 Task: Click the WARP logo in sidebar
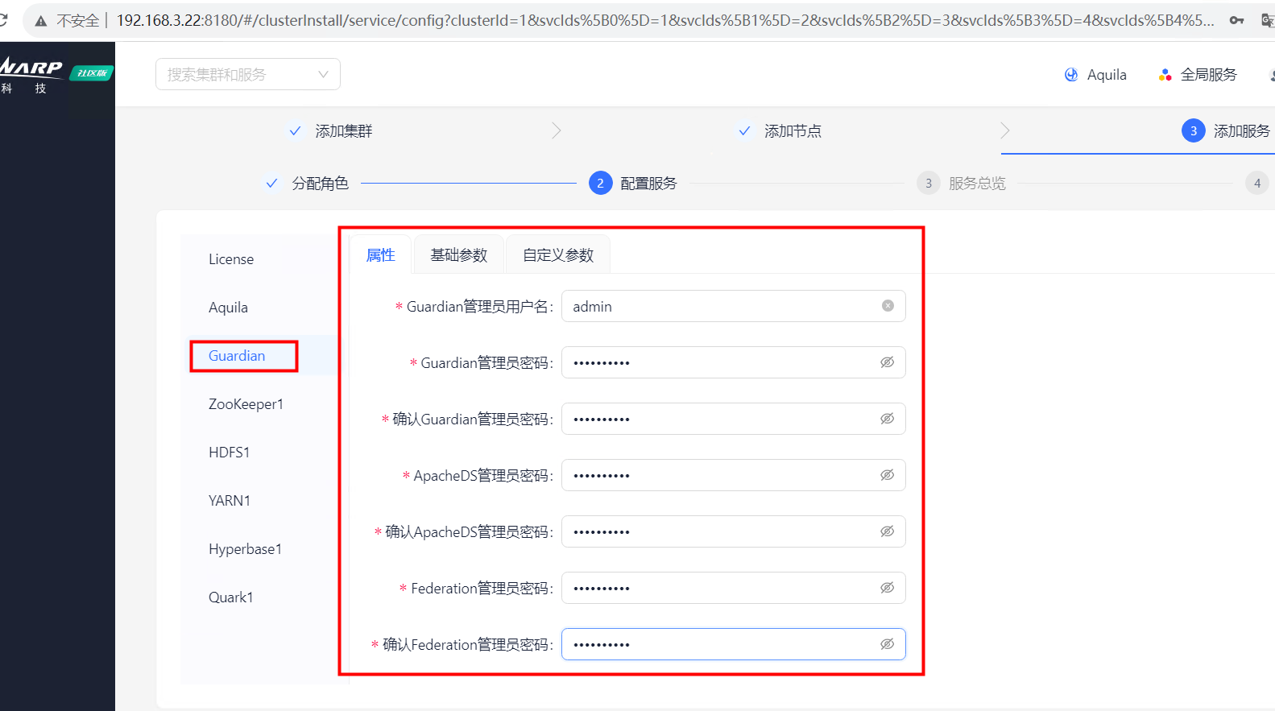[x=31, y=76]
